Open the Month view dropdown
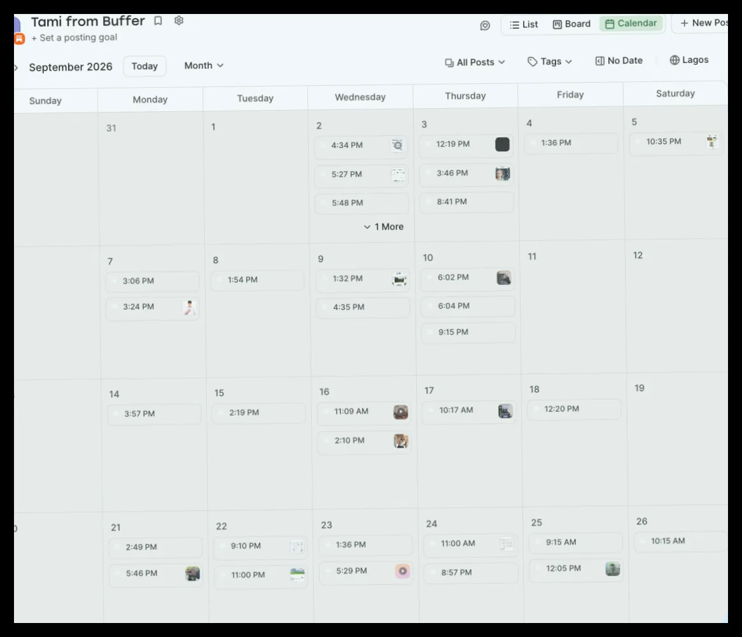742x637 pixels. 204,65
